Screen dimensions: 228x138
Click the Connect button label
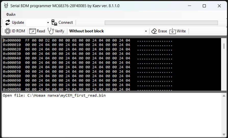pos(66,22)
